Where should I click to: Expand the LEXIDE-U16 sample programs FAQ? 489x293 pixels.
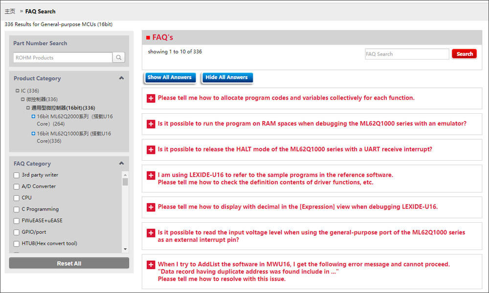click(x=151, y=175)
